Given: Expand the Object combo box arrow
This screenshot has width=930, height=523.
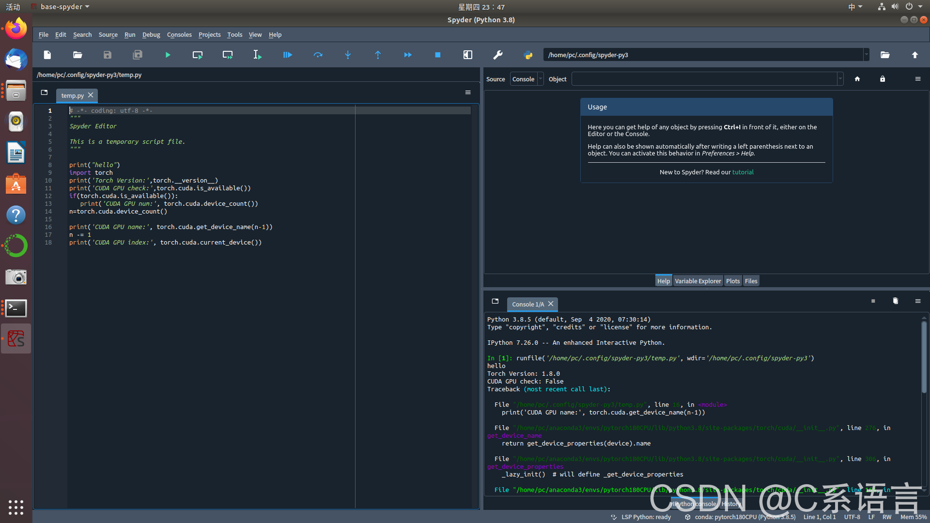Looking at the screenshot, I should pos(840,79).
